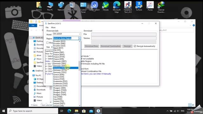Screen dimensions: 203x114
Task: Open OneDrive in Explorer sidebar
Action: 37,71
